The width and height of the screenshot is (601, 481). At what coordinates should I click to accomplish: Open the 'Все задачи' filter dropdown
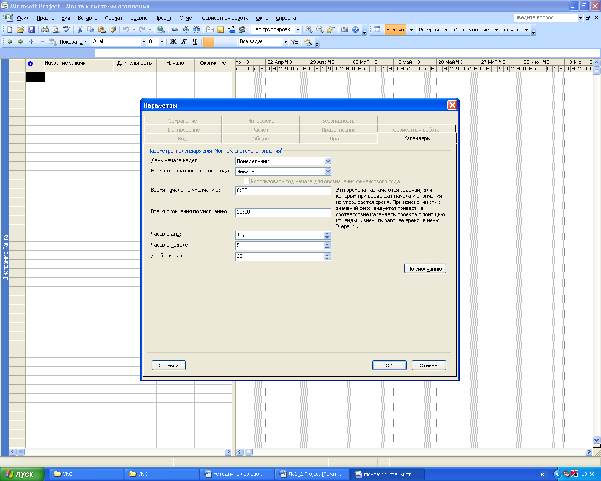point(285,42)
